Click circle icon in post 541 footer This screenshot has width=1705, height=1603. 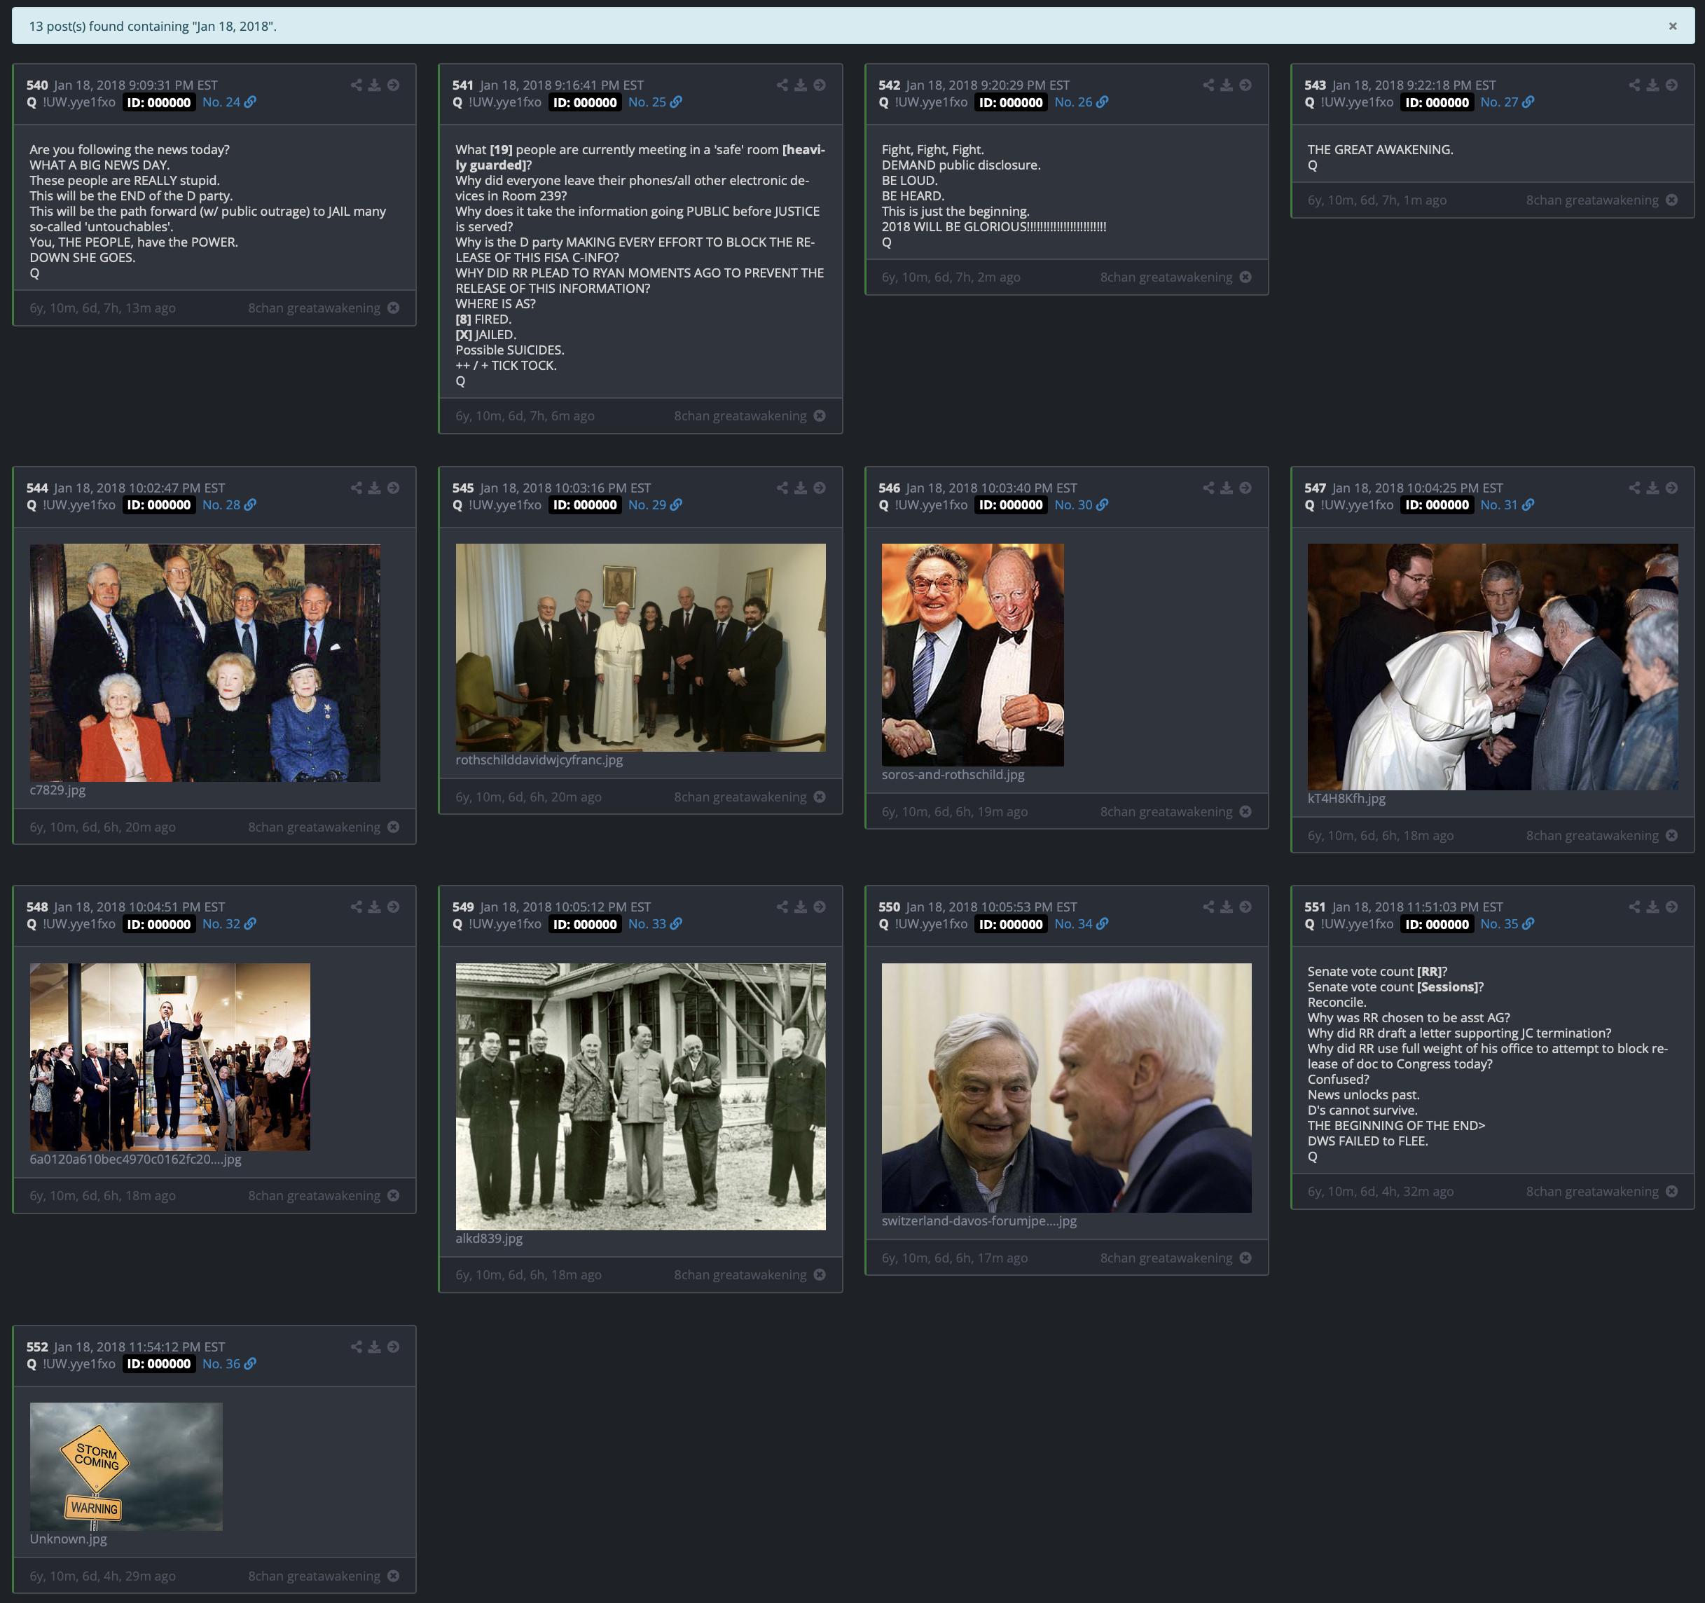(819, 416)
